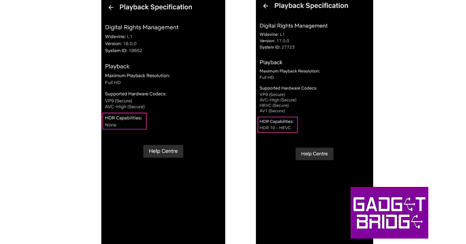Screen dimensions: 466x244
Task: Tap back arrow in the left phone screenshot
Action: [111, 7]
